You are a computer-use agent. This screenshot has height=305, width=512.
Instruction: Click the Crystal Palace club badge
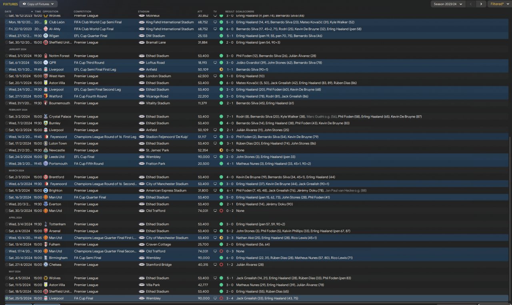coord(46,117)
